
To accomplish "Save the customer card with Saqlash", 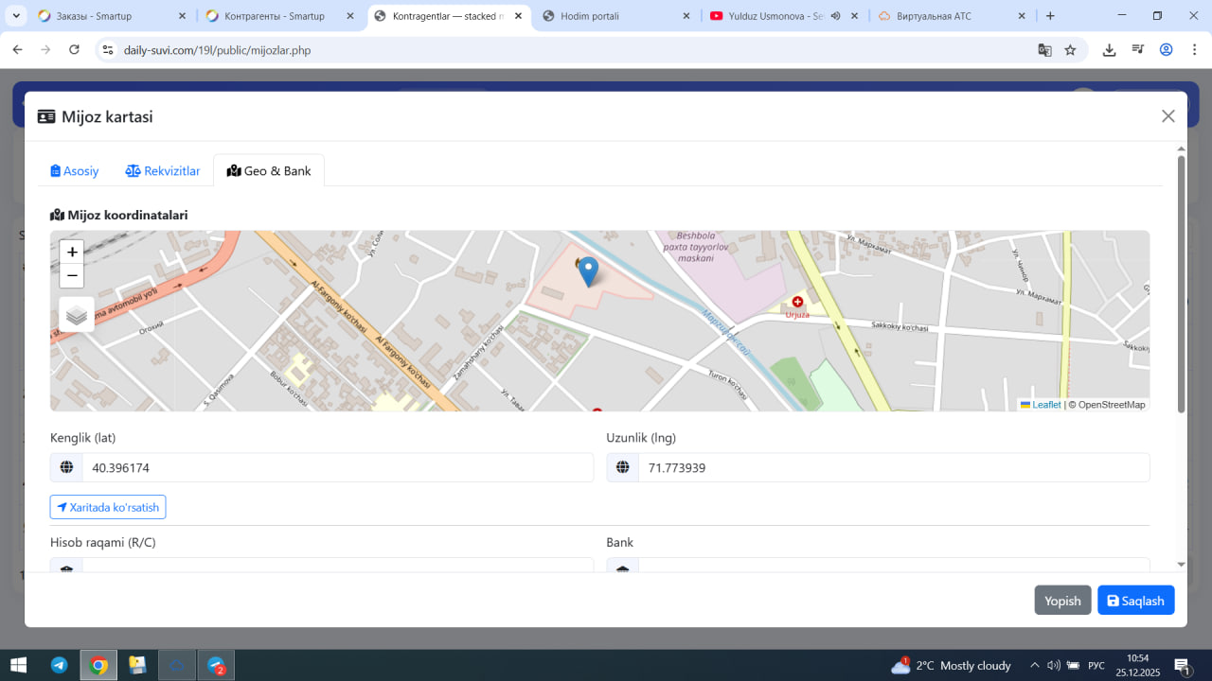I will point(1135,601).
